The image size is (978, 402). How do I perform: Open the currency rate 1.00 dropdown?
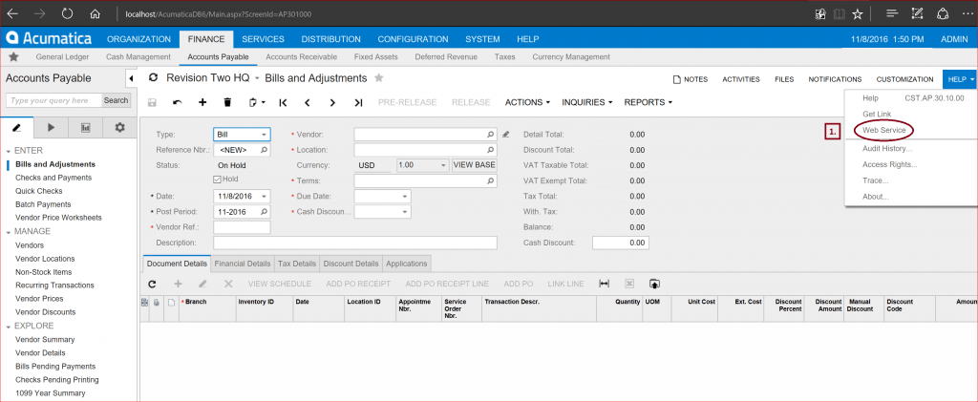[x=443, y=166]
